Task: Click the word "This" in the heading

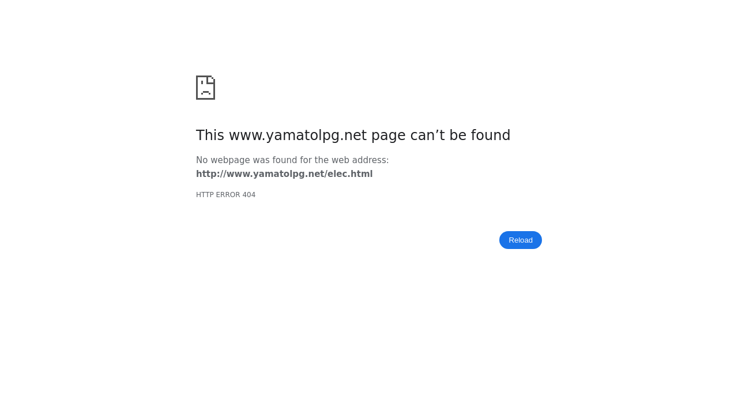Action: pos(210,135)
